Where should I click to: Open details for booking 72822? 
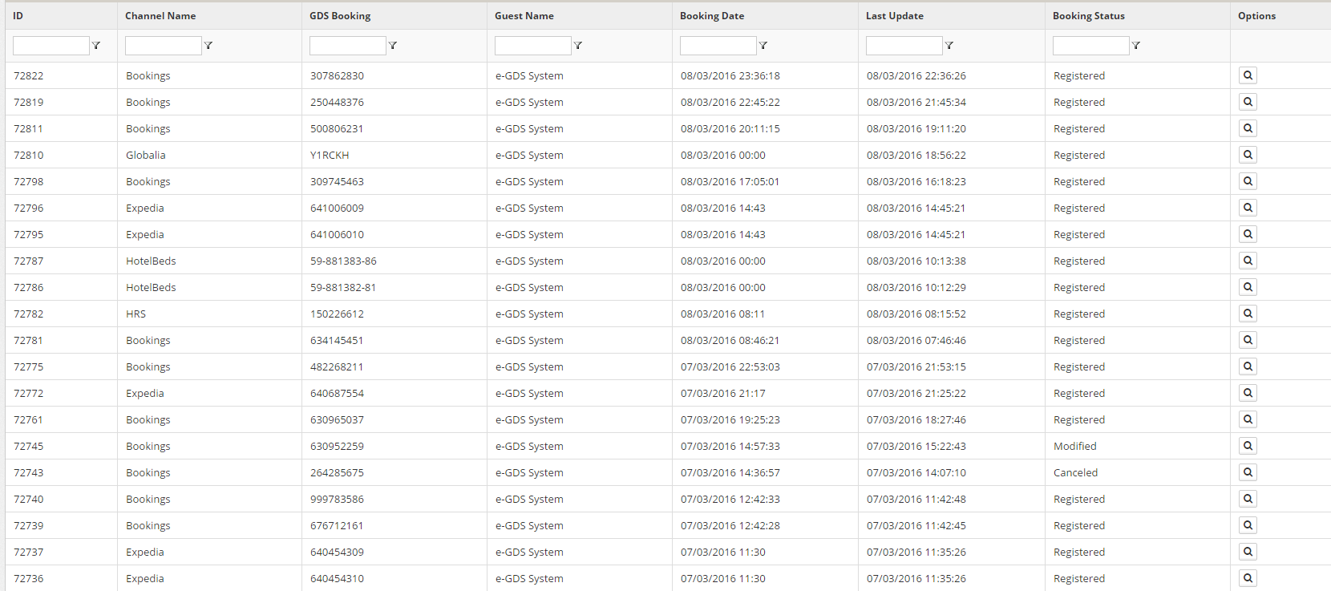tap(1248, 75)
